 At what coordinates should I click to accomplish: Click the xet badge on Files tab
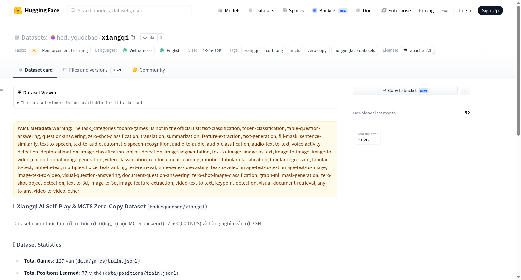coord(117,70)
